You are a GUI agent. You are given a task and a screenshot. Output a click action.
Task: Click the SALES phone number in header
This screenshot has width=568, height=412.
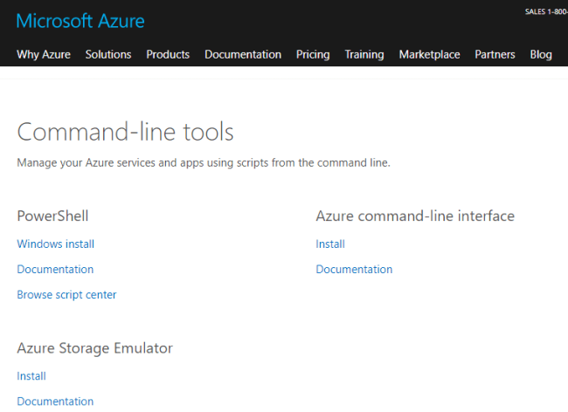tap(545, 11)
